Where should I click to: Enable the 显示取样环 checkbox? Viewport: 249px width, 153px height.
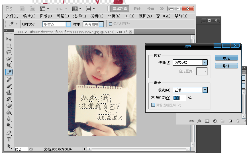[x=111, y=24]
